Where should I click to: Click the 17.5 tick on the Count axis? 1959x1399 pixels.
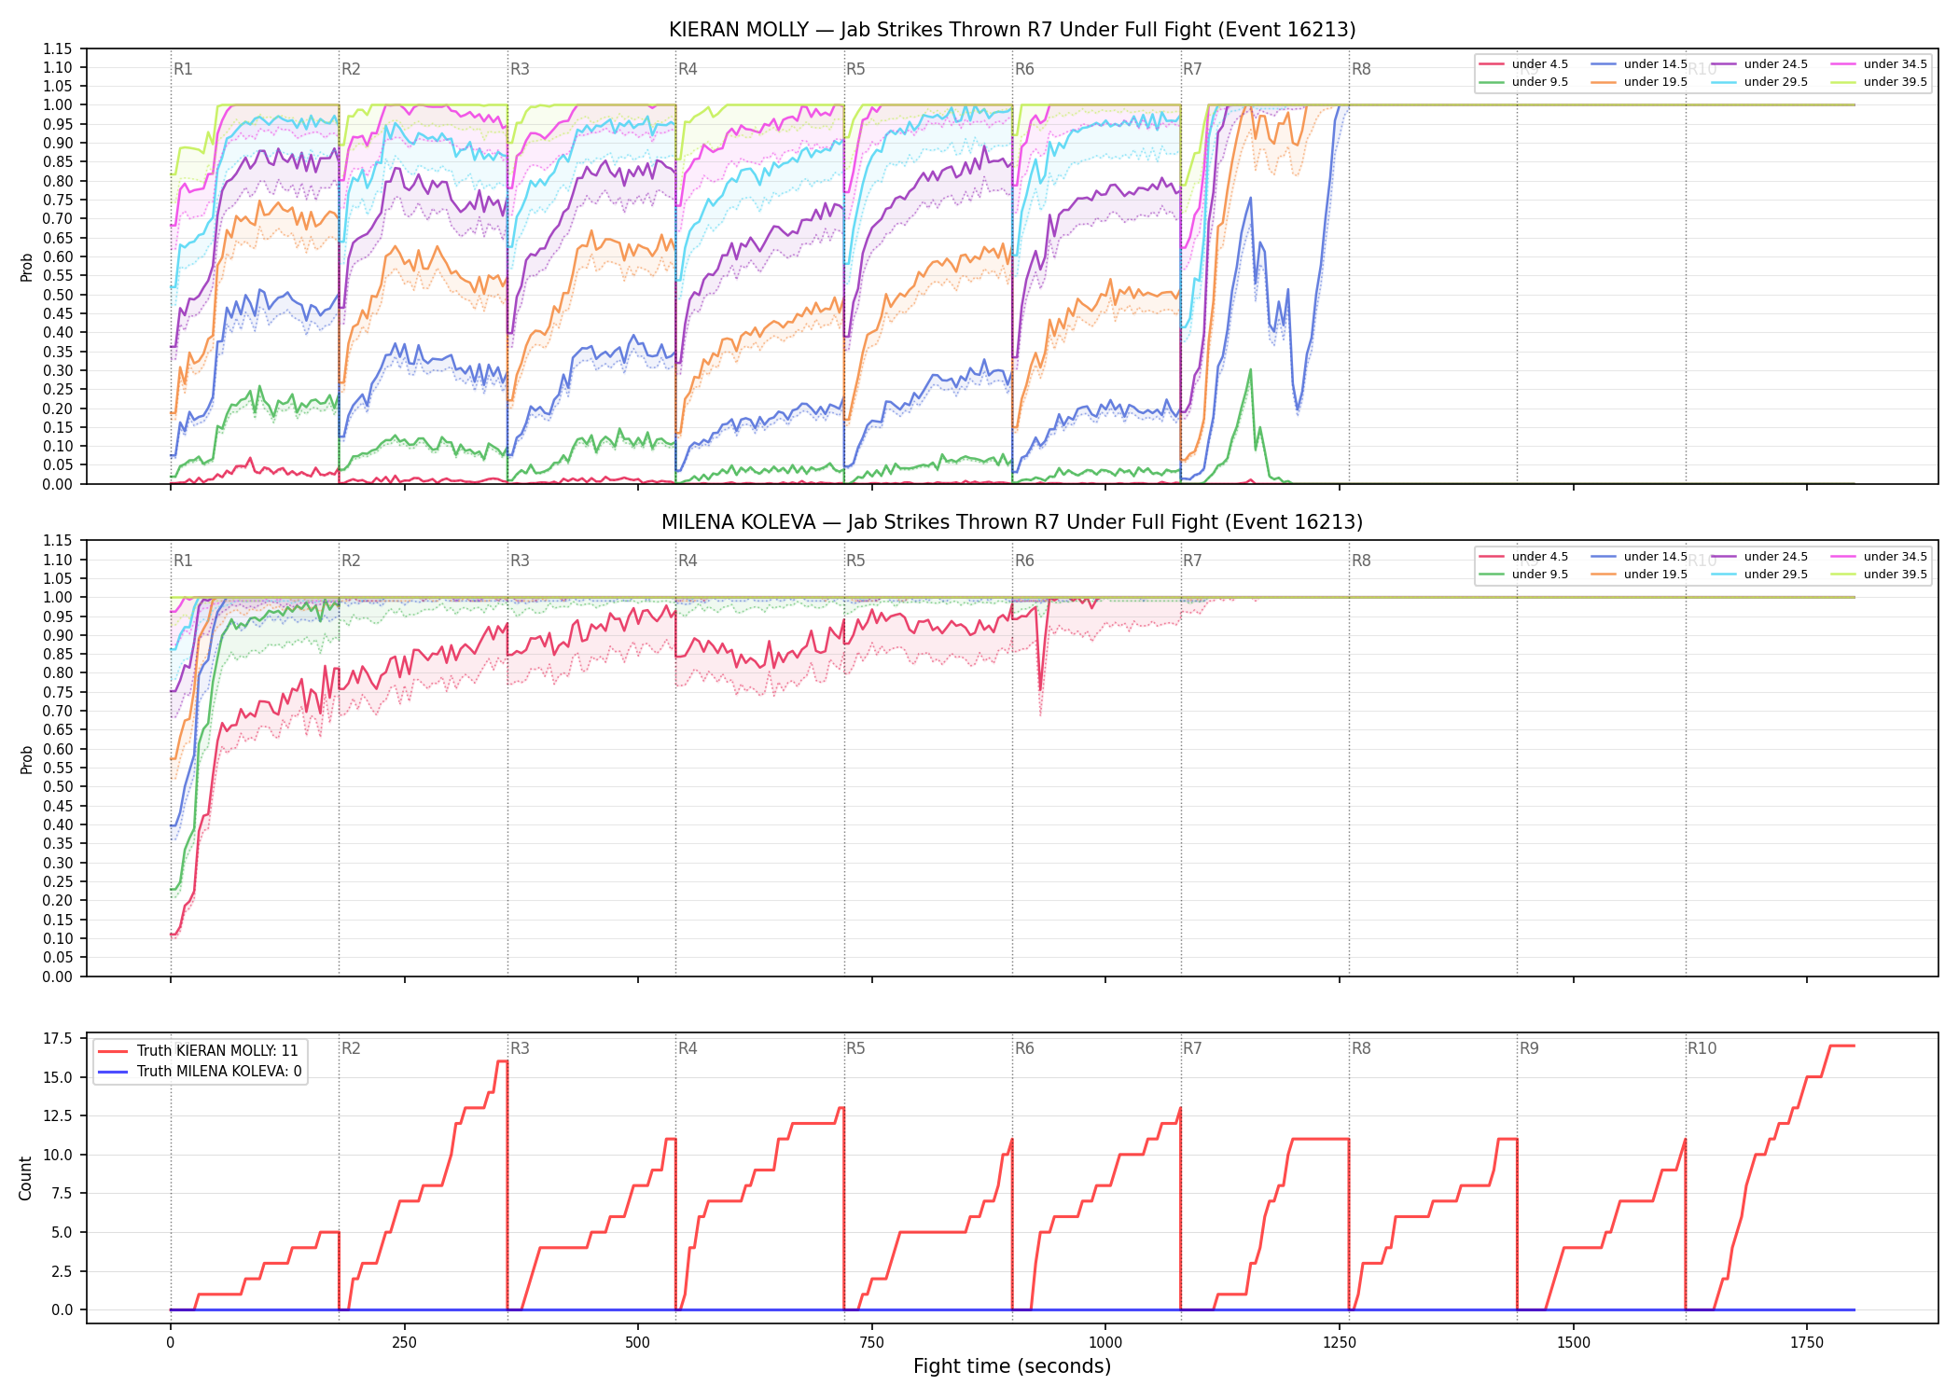tap(58, 1038)
